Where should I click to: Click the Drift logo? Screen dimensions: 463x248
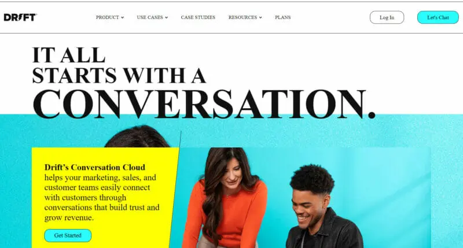point(20,17)
